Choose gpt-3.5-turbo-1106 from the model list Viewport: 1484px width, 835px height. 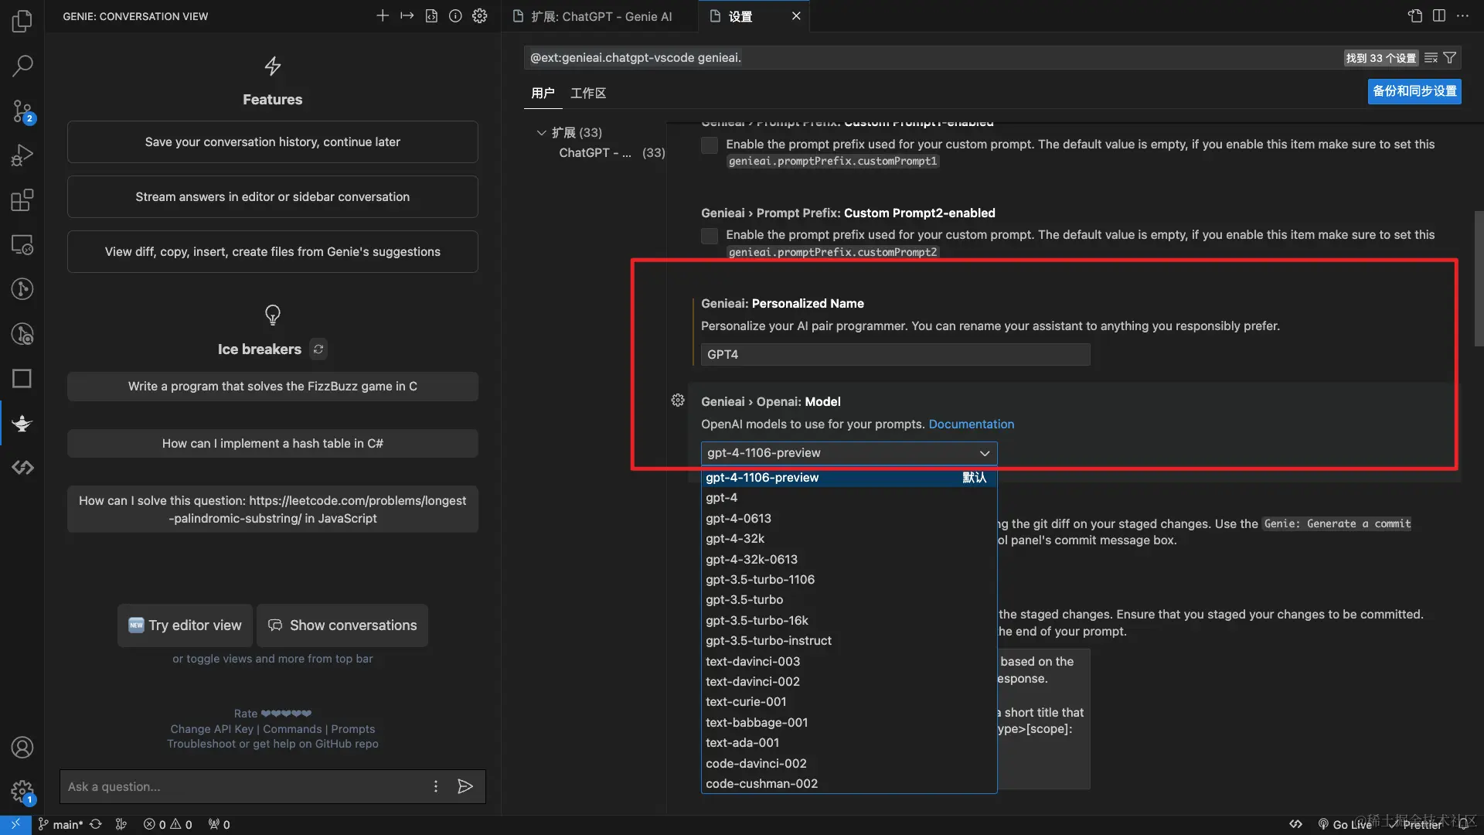pyautogui.click(x=849, y=580)
